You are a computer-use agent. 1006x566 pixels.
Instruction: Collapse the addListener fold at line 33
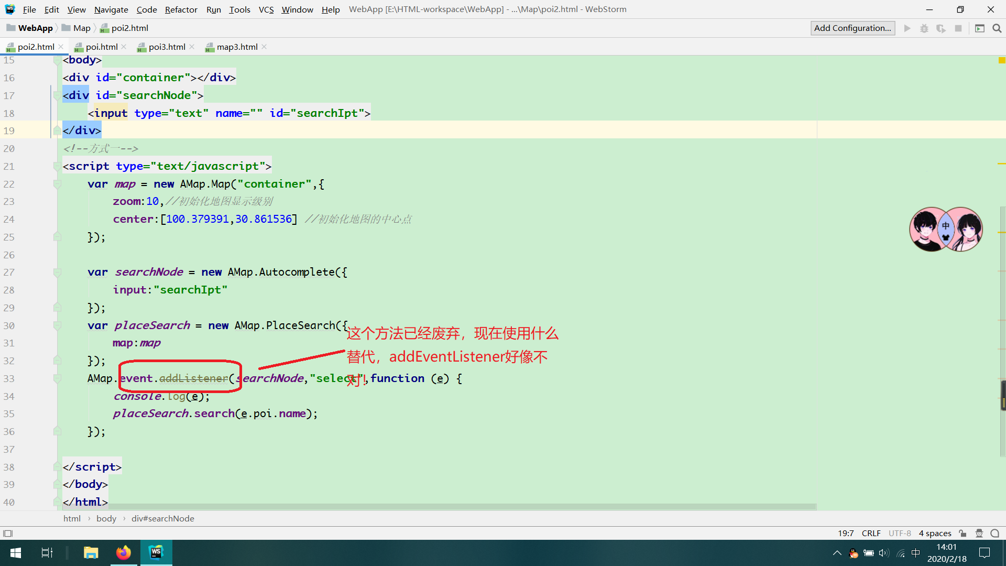[x=57, y=378]
